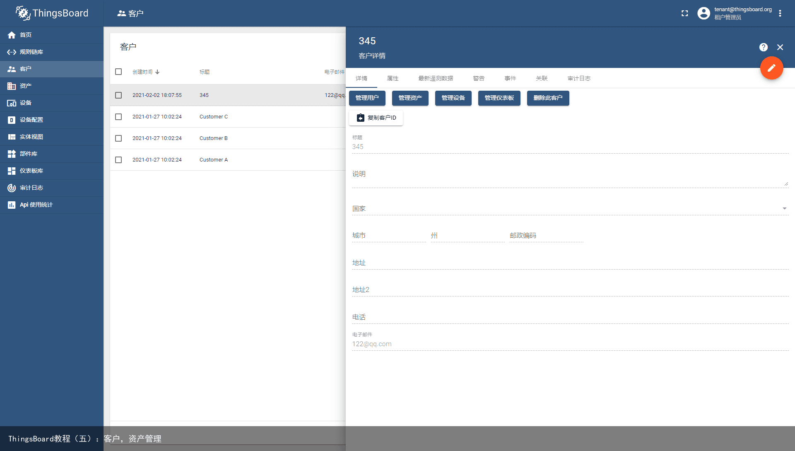Select the Customer C title cell
Screen dimensions: 795x451
click(x=214, y=117)
